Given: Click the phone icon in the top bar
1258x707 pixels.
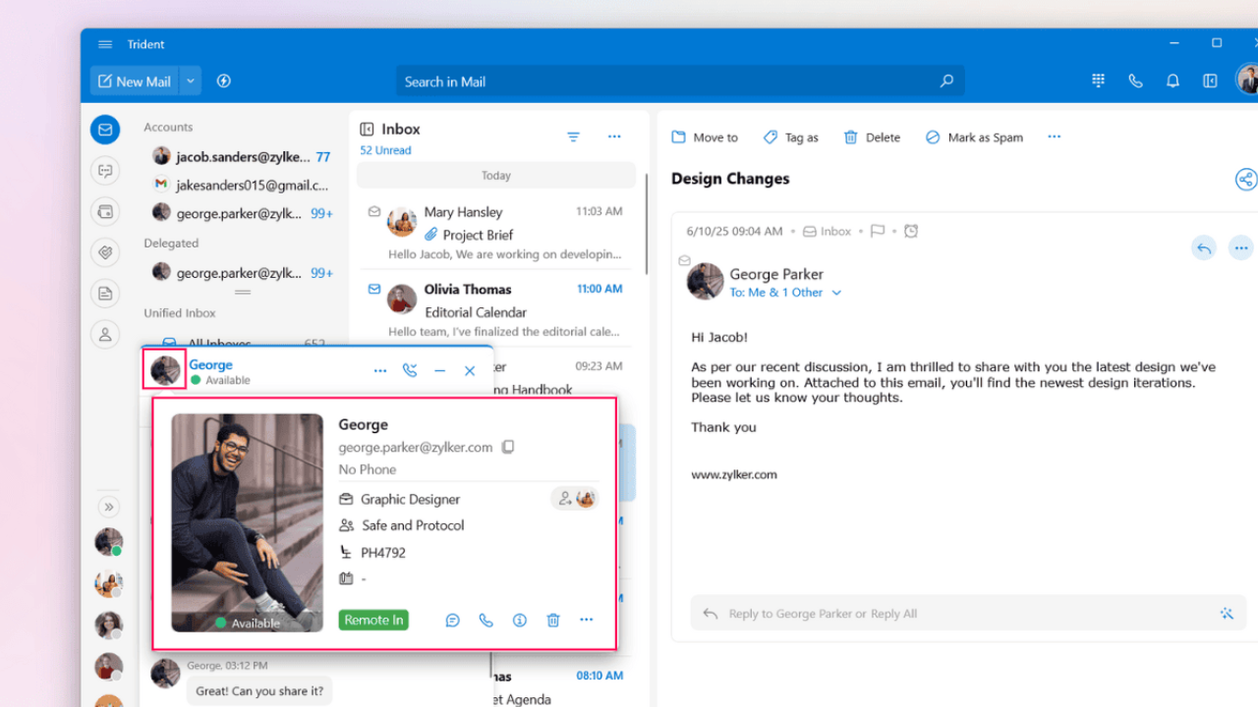Looking at the screenshot, I should (1135, 82).
